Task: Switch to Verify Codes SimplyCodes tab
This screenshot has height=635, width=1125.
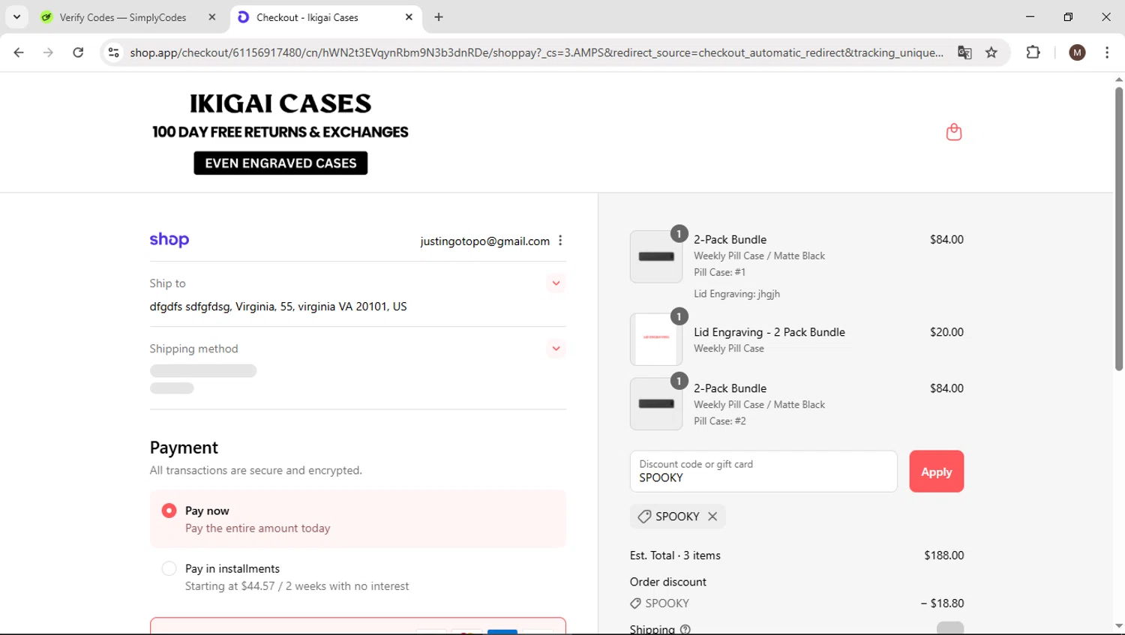Action: pyautogui.click(x=123, y=17)
